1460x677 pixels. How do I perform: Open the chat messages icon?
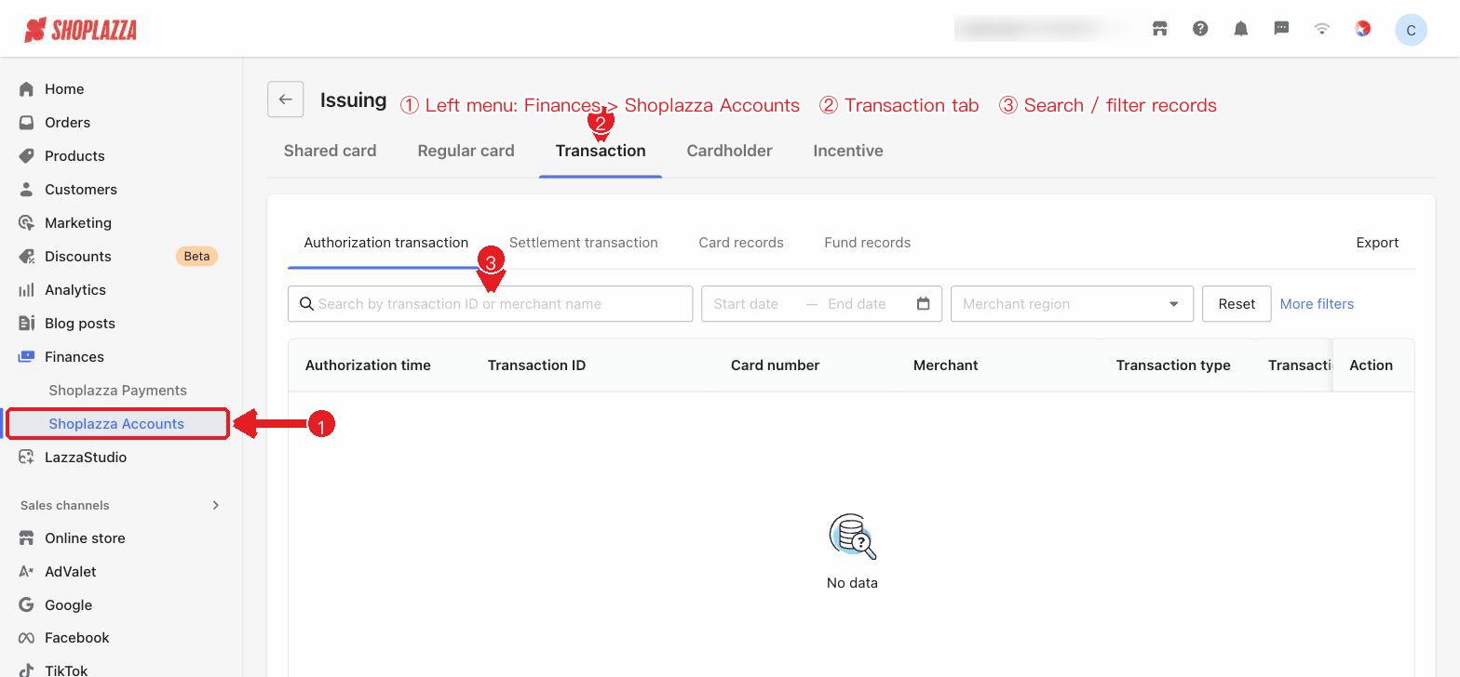click(1281, 29)
